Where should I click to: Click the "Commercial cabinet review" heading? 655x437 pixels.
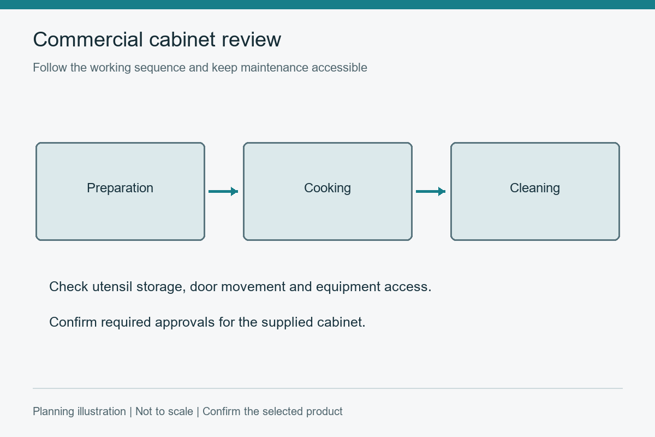(x=157, y=40)
